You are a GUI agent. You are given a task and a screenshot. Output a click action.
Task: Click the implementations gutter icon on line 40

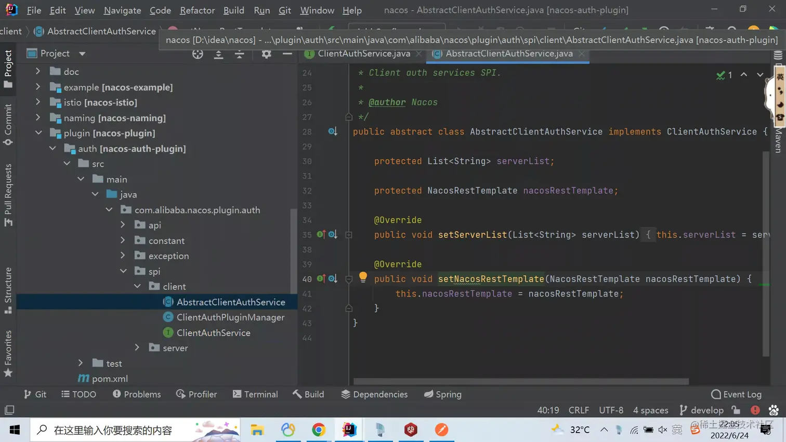tap(333, 278)
